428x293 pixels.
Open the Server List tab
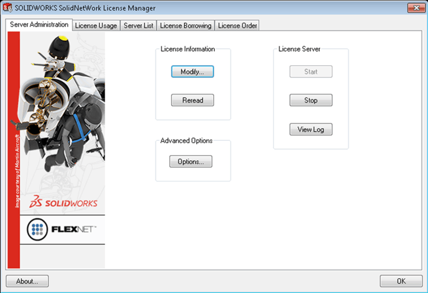[x=138, y=25]
